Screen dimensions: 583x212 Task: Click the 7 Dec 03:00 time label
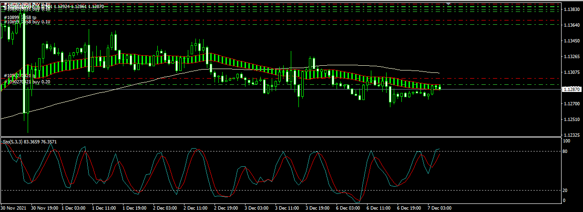pos(440,208)
